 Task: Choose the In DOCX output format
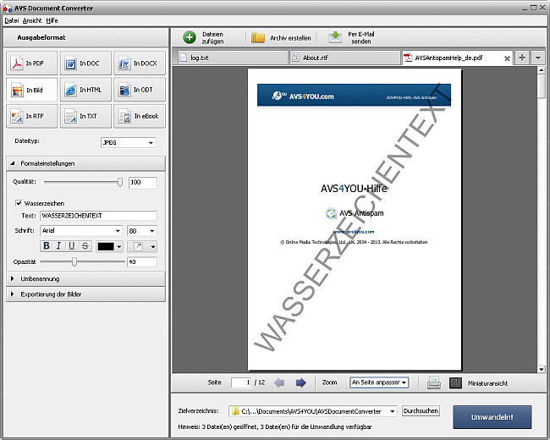[x=140, y=63]
